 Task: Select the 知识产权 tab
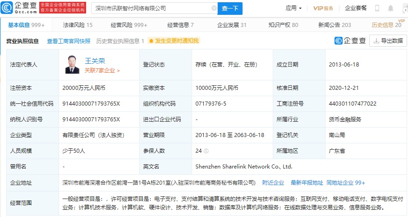coord(283,25)
